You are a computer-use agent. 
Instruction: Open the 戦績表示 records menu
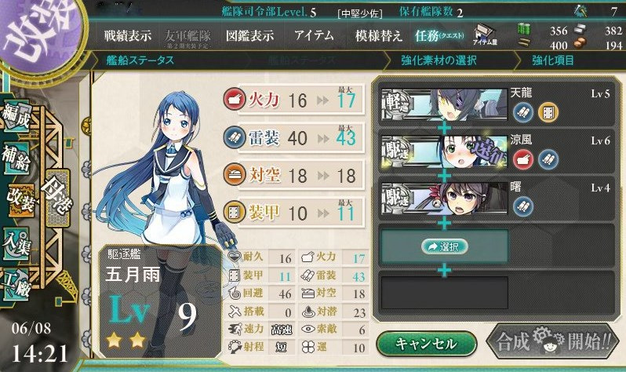point(128,36)
